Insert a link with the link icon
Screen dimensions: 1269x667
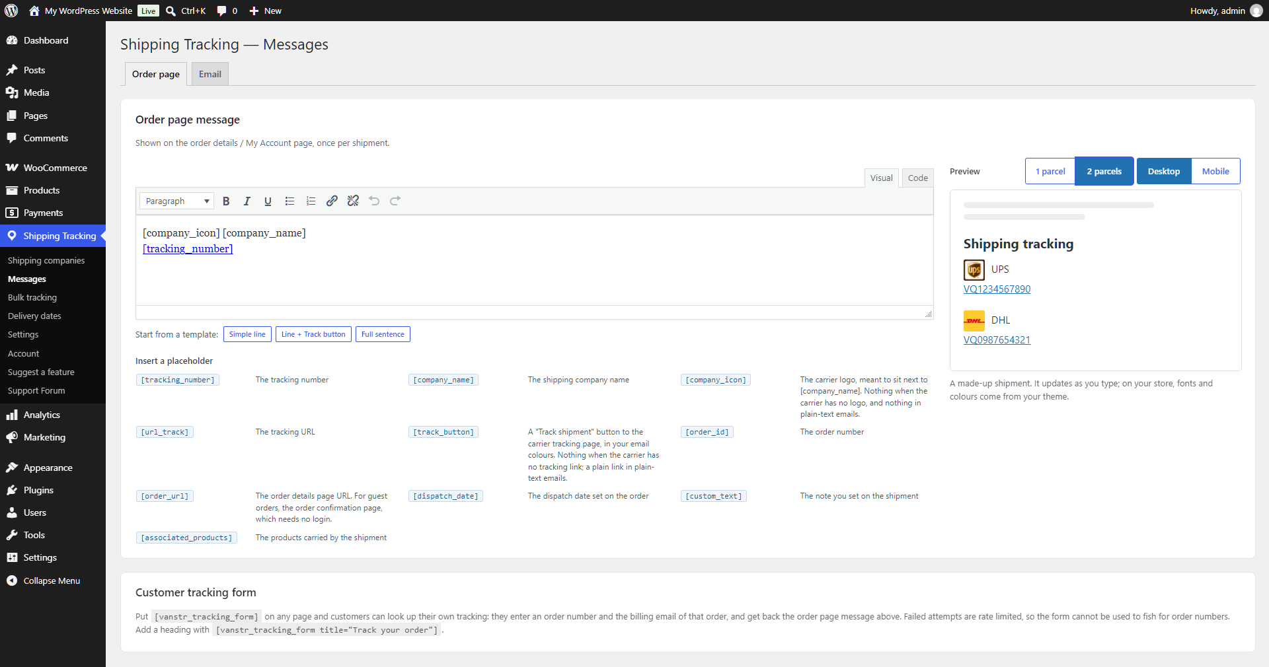coord(332,201)
